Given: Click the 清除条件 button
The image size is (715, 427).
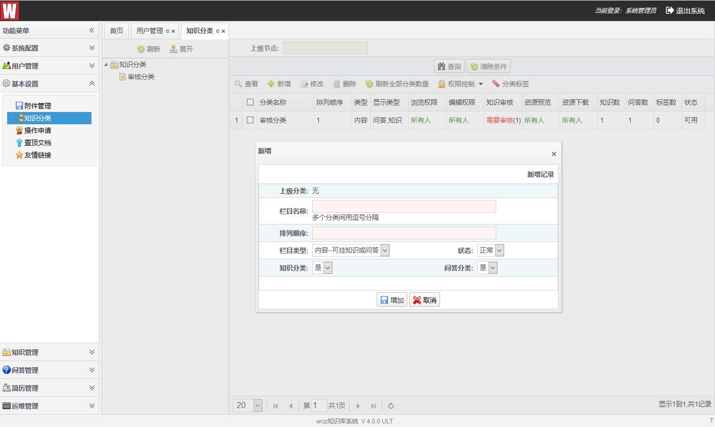Looking at the screenshot, I should click(x=489, y=66).
